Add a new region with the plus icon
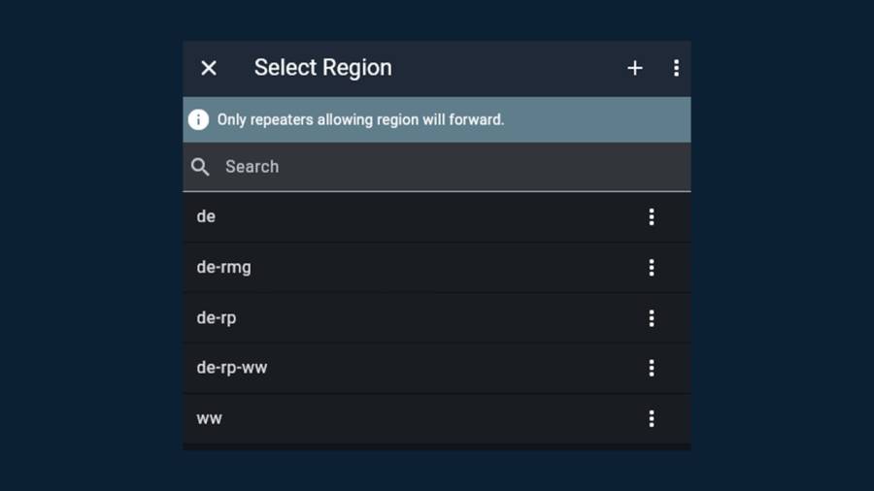This screenshot has width=874, height=491. [635, 68]
